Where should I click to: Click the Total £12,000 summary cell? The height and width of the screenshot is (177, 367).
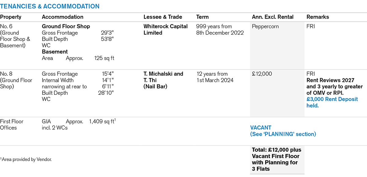276,159
